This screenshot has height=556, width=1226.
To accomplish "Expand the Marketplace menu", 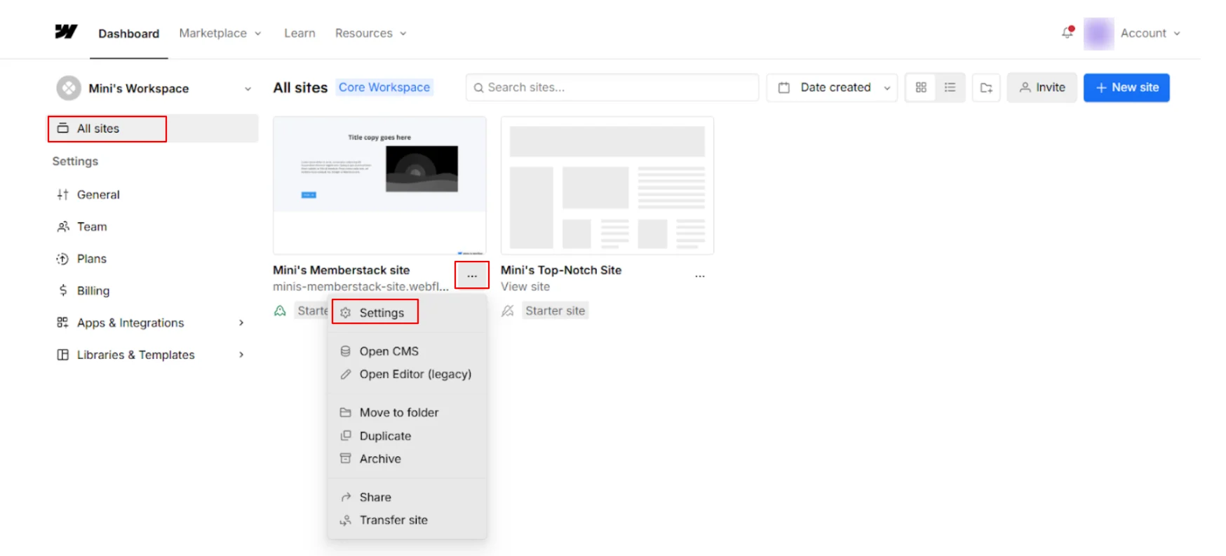I will click(x=220, y=33).
